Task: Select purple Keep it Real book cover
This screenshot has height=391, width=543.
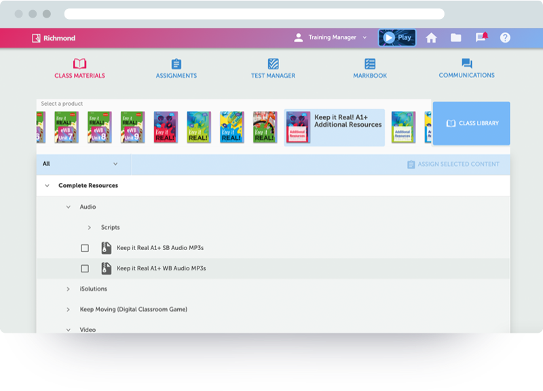Action: point(166,127)
